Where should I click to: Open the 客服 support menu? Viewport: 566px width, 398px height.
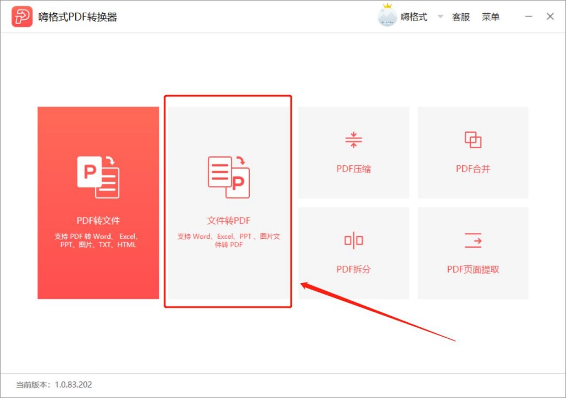(460, 17)
